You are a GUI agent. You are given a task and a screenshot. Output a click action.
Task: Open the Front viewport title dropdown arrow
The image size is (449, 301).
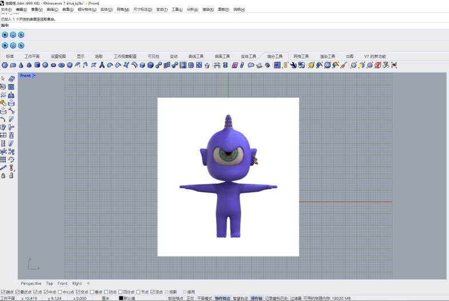coord(34,76)
